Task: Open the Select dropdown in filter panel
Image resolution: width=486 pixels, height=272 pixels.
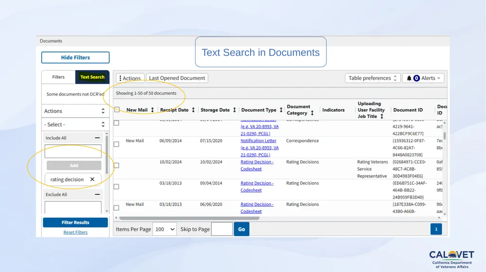Action: (x=75, y=124)
